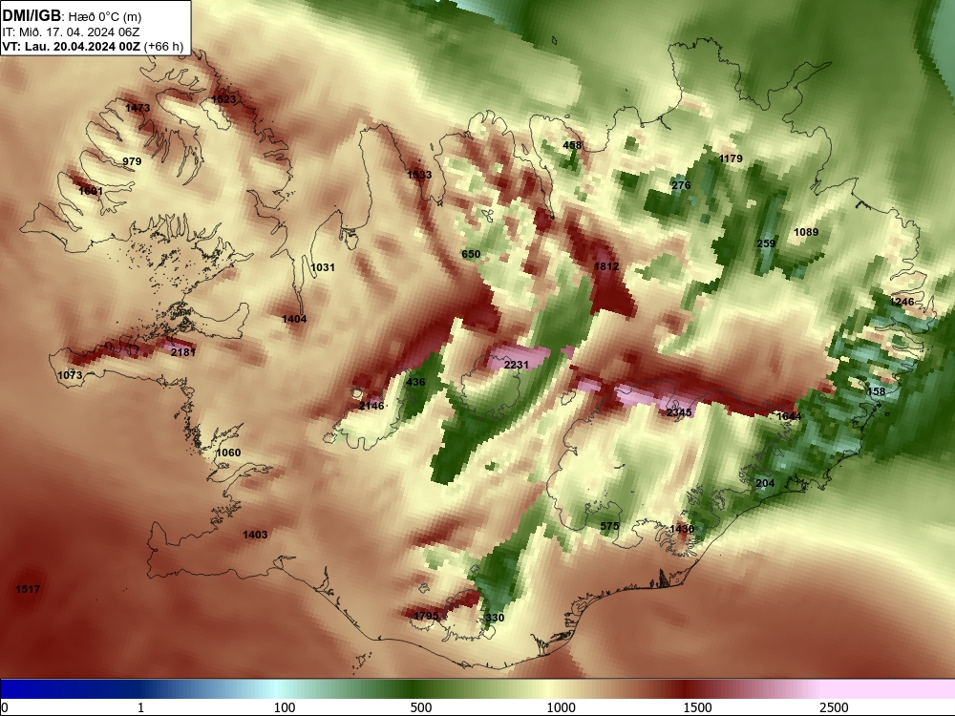The width and height of the screenshot is (955, 716).
Task: Click the map value label 1060
Action: [x=228, y=453]
